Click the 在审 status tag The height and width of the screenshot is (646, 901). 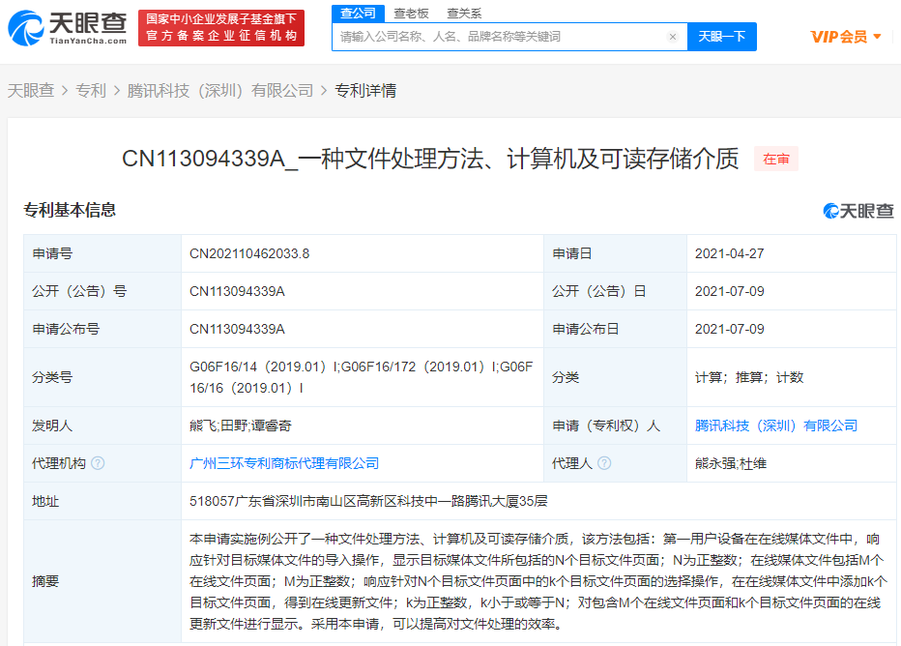point(775,160)
